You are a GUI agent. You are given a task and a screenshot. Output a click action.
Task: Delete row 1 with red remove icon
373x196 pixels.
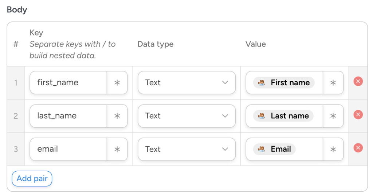tap(358, 81)
